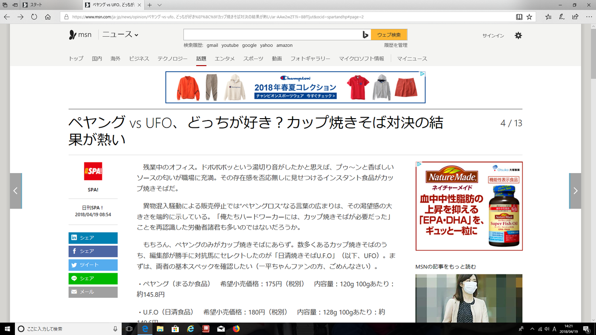596x335 pixels.
Task: Open the スポーツ section
Action: [253, 59]
